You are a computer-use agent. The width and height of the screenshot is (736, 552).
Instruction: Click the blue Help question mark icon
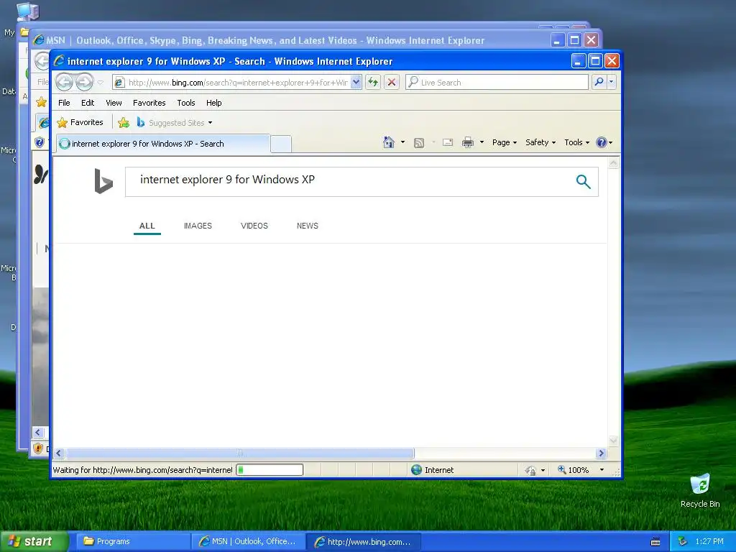(x=602, y=142)
